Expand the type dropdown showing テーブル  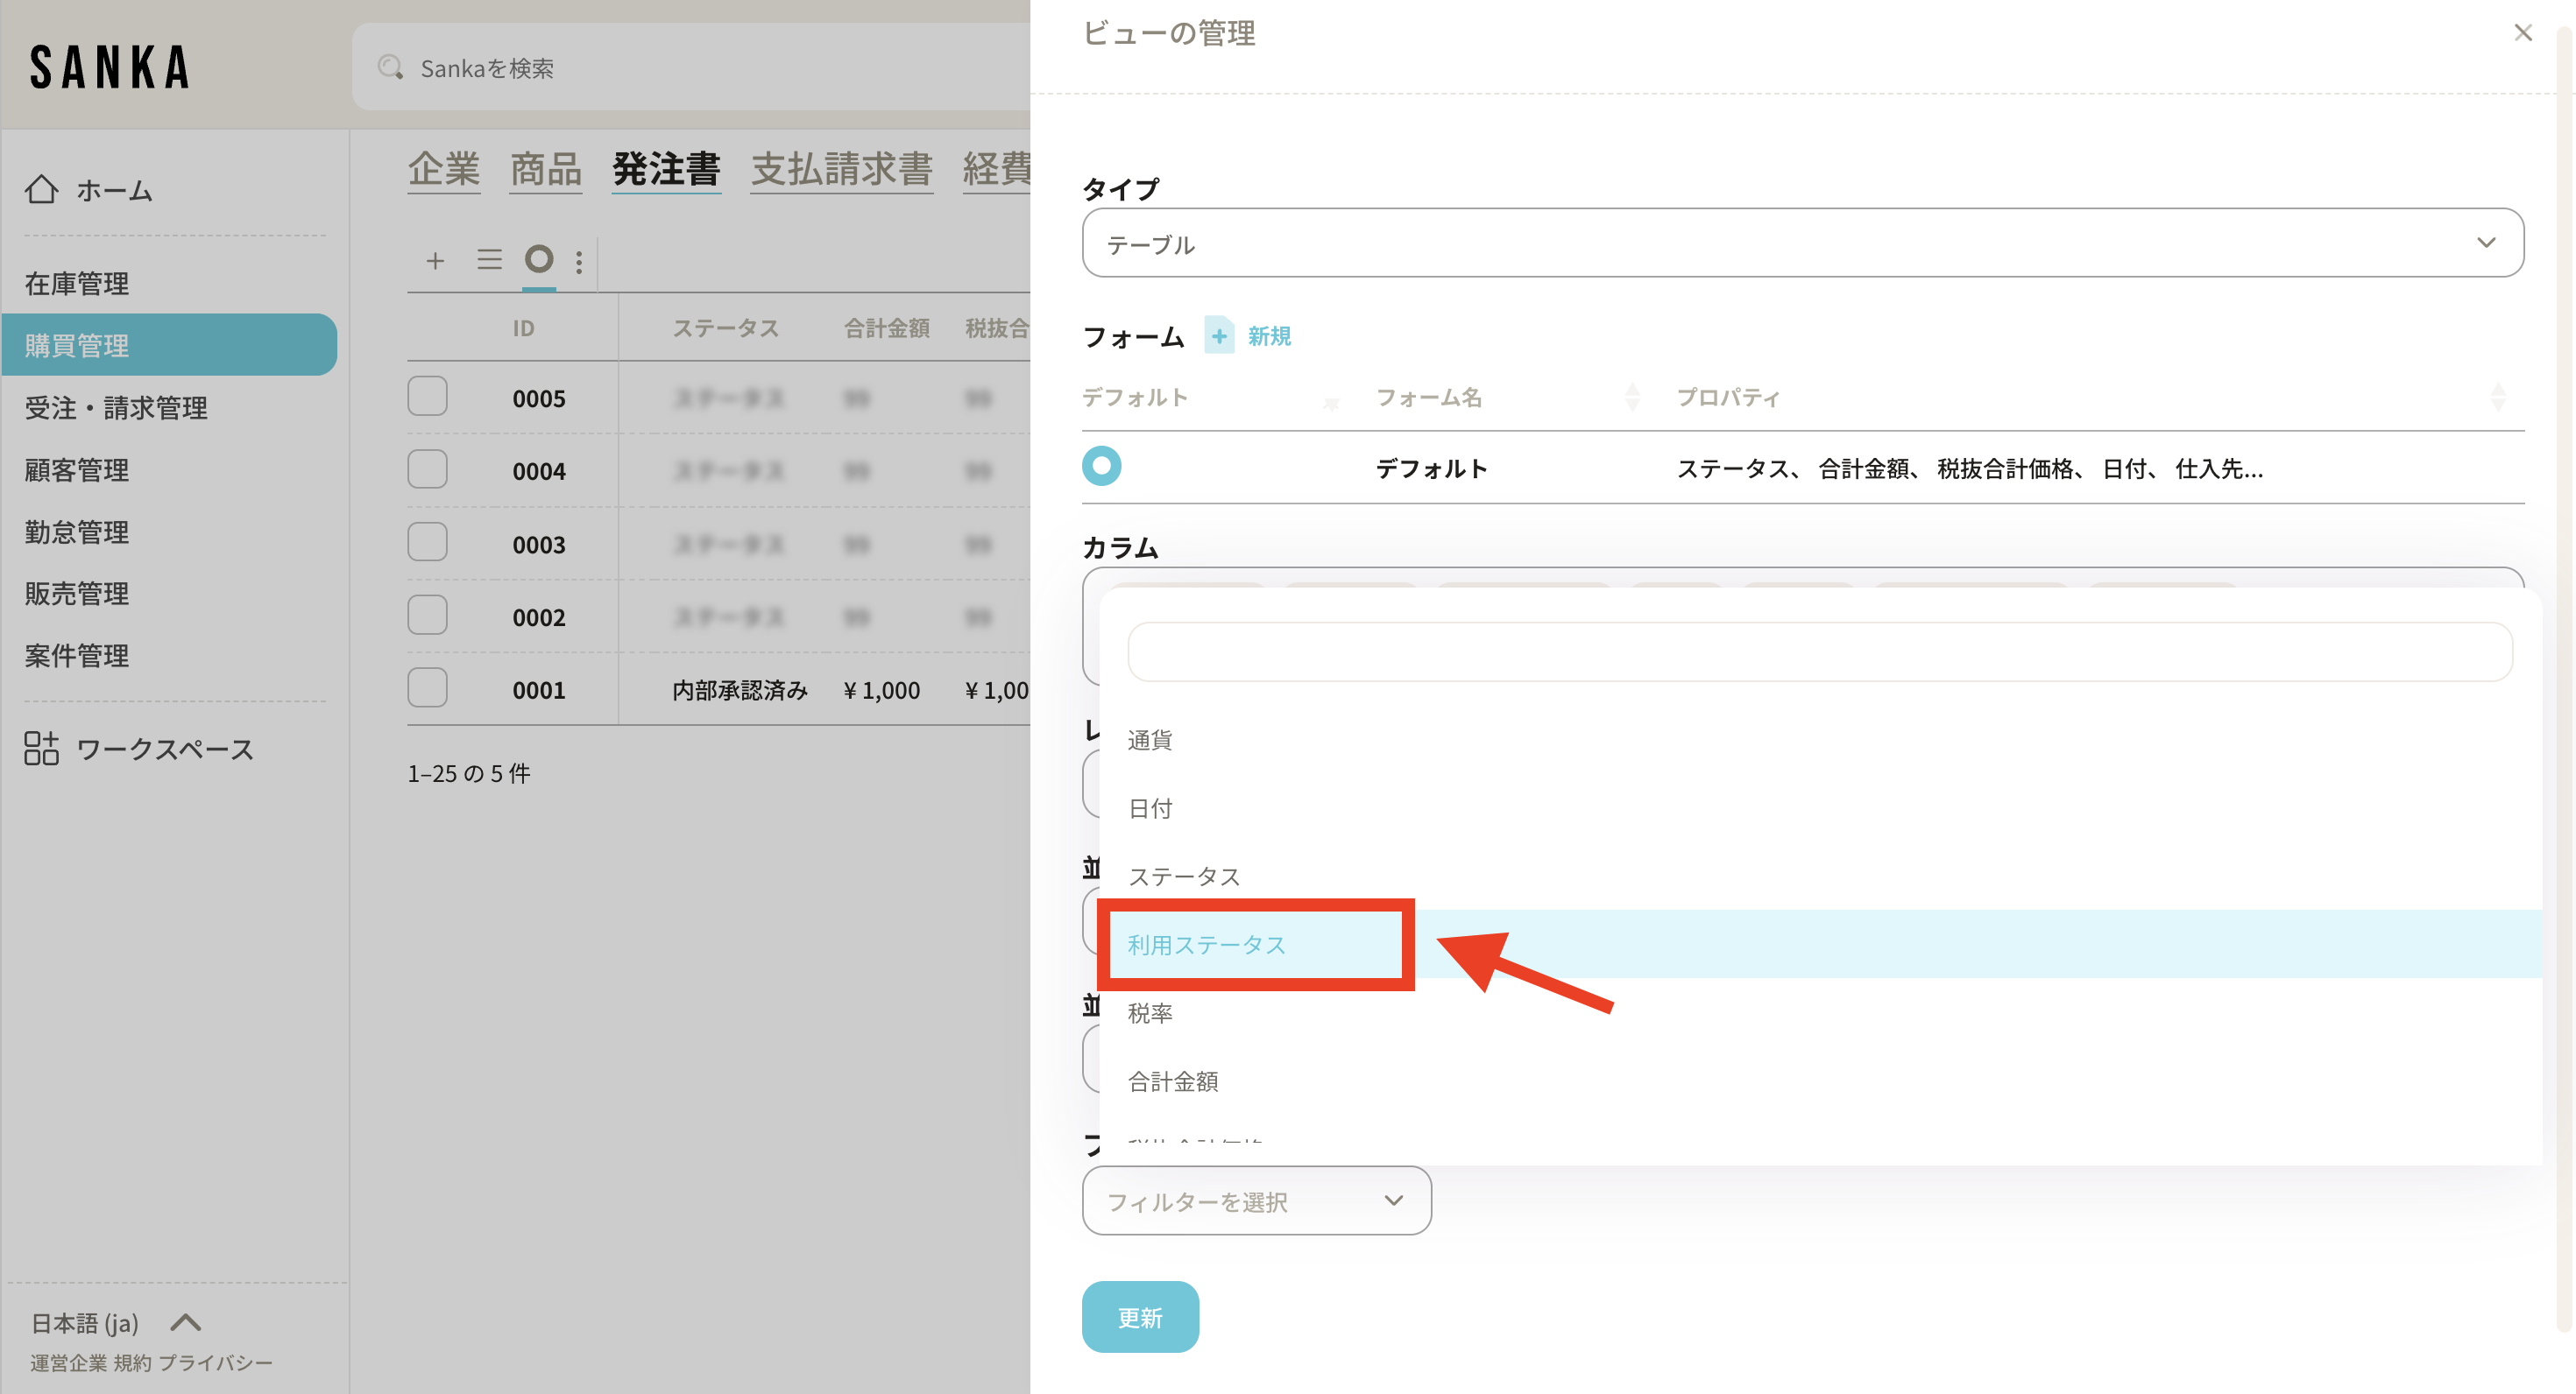(x=1802, y=243)
